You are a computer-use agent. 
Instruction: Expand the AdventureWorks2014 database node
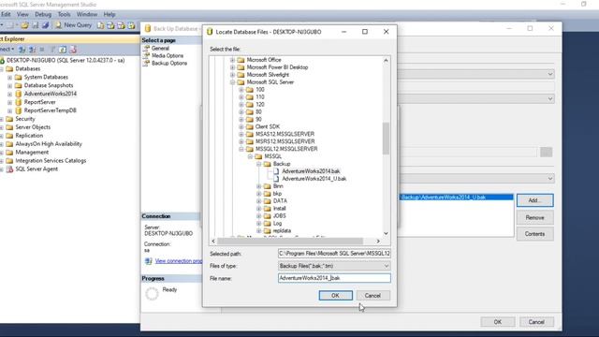pyautogui.click(x=10, y=94)
